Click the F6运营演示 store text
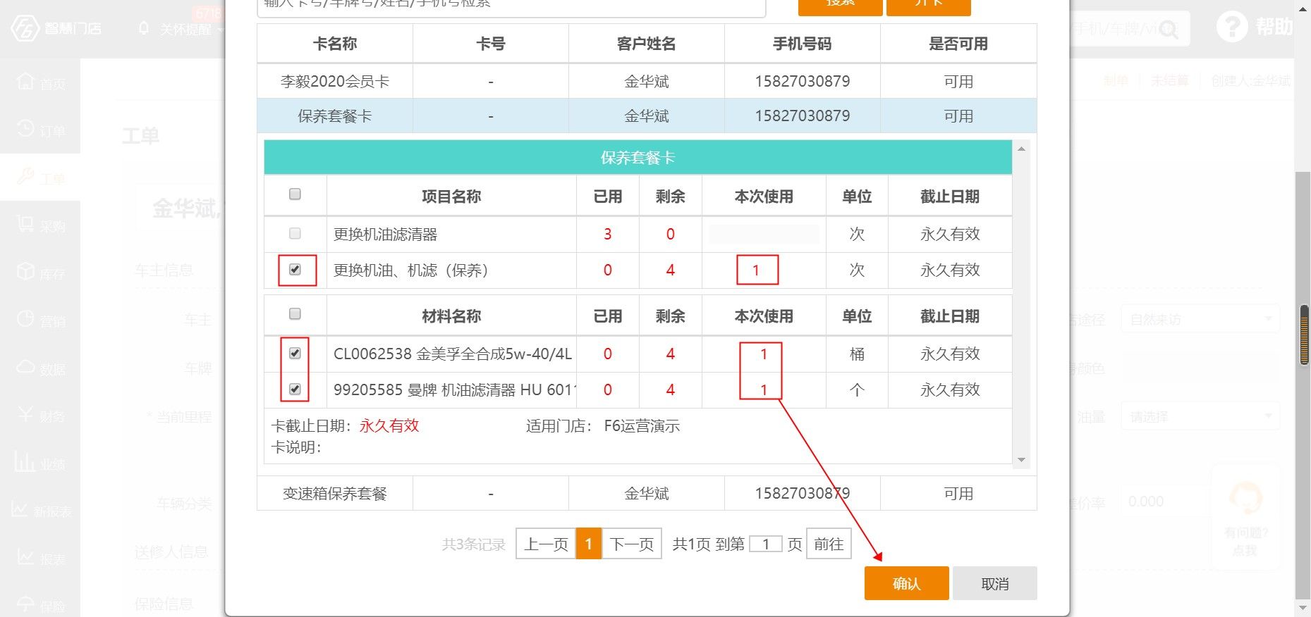Viewport: 1311px width, 617px height. [642, 425]
